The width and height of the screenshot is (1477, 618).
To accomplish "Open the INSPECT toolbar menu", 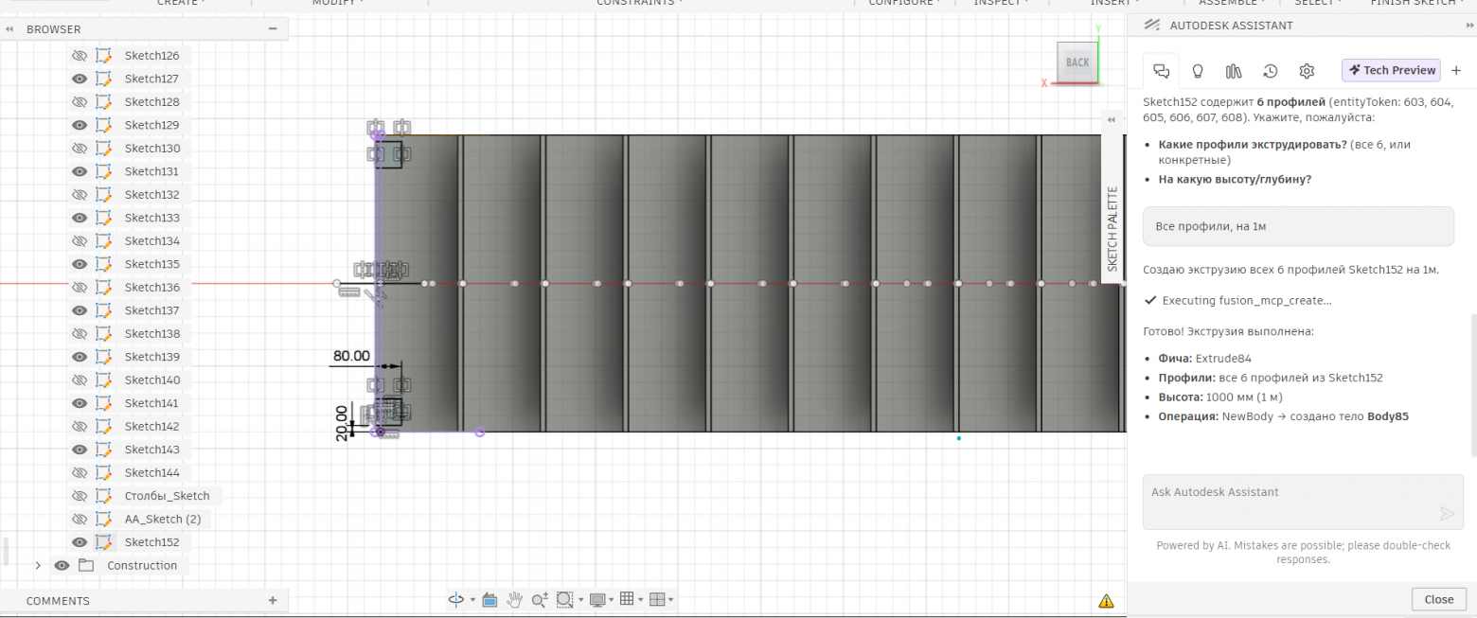I will 1001,3.
